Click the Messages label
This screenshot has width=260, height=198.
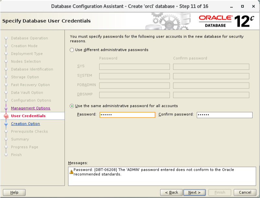(78, 163)
